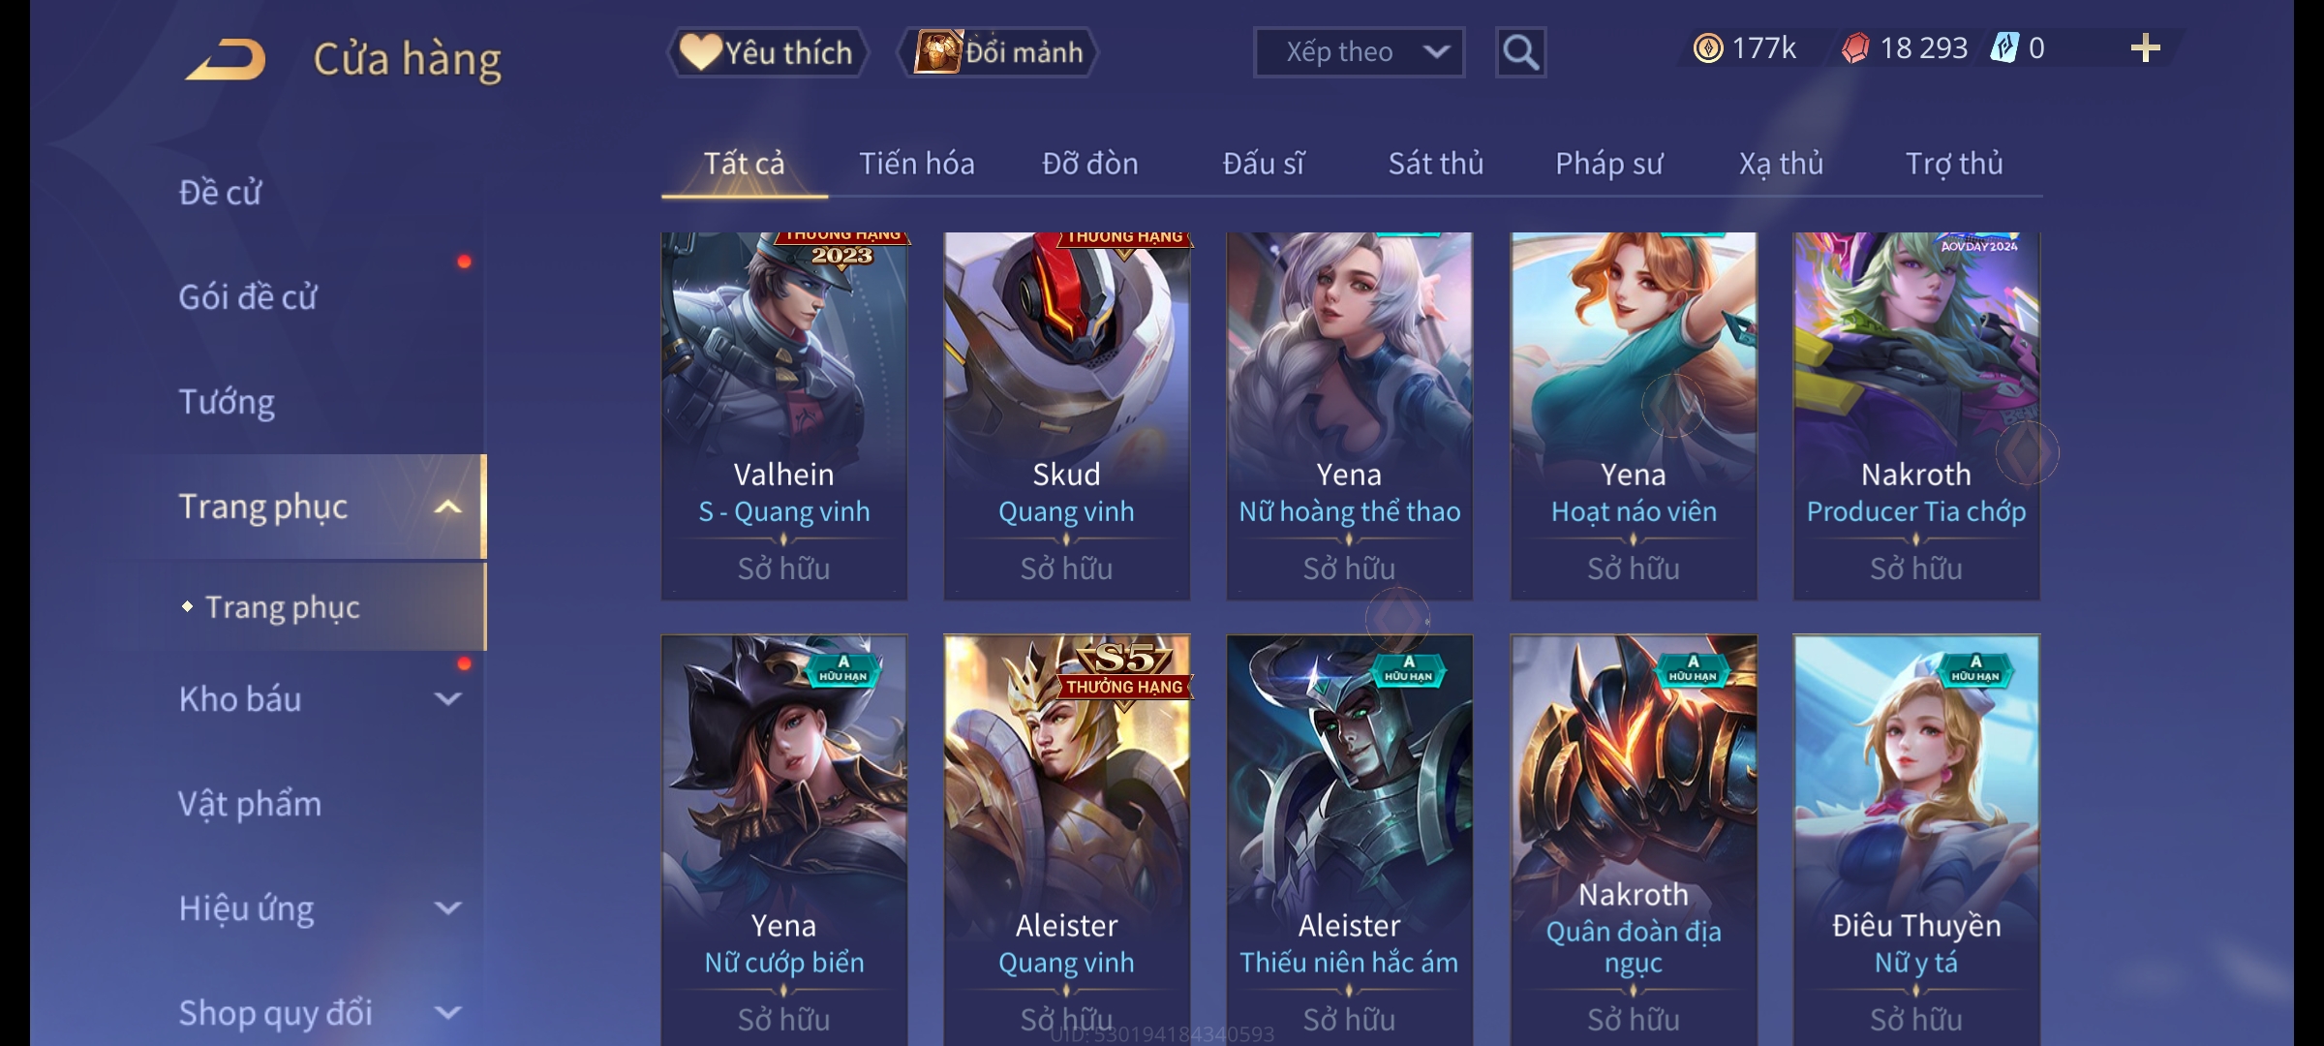
Task: Open Gói đề cử in sidebar
Action: click(x=248, y=296)
